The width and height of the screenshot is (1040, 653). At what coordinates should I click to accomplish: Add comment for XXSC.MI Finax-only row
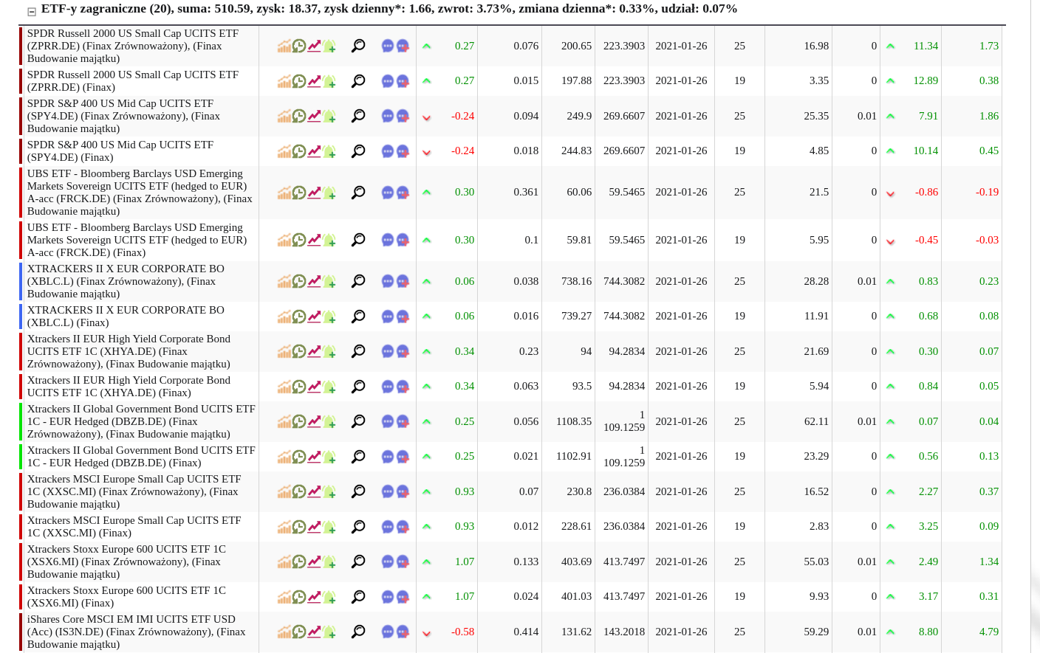click(403, 527)
